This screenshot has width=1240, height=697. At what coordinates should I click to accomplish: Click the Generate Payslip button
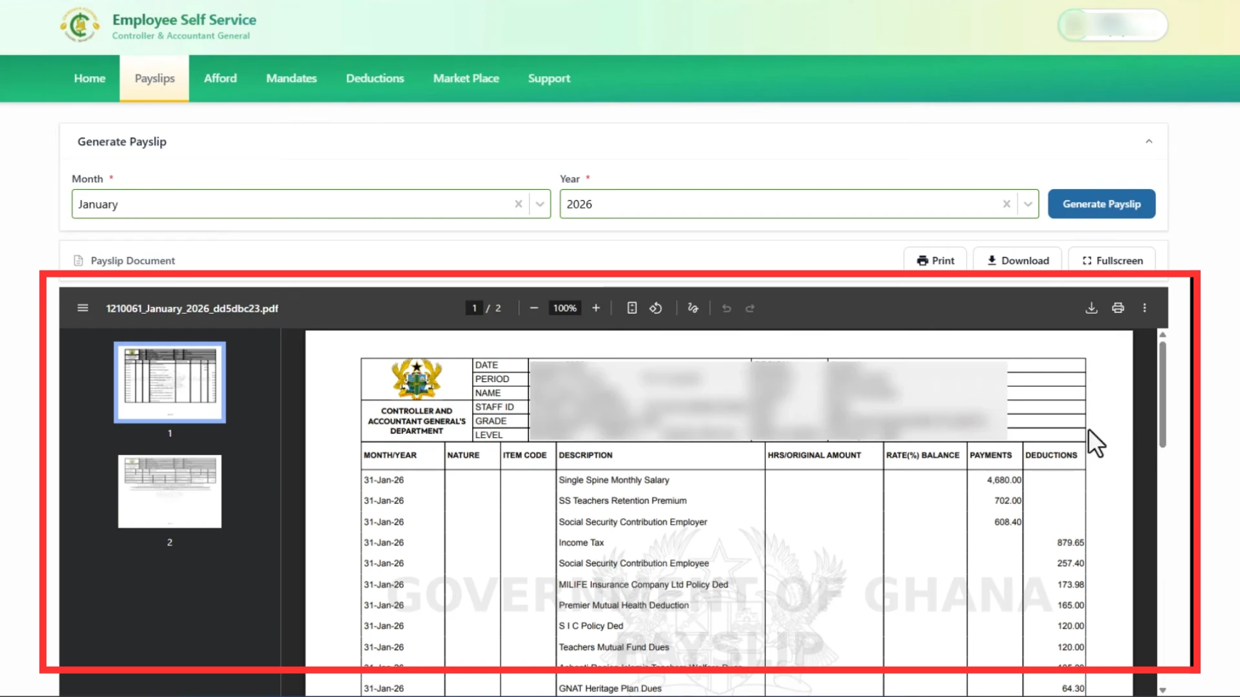pos(1101,204)
